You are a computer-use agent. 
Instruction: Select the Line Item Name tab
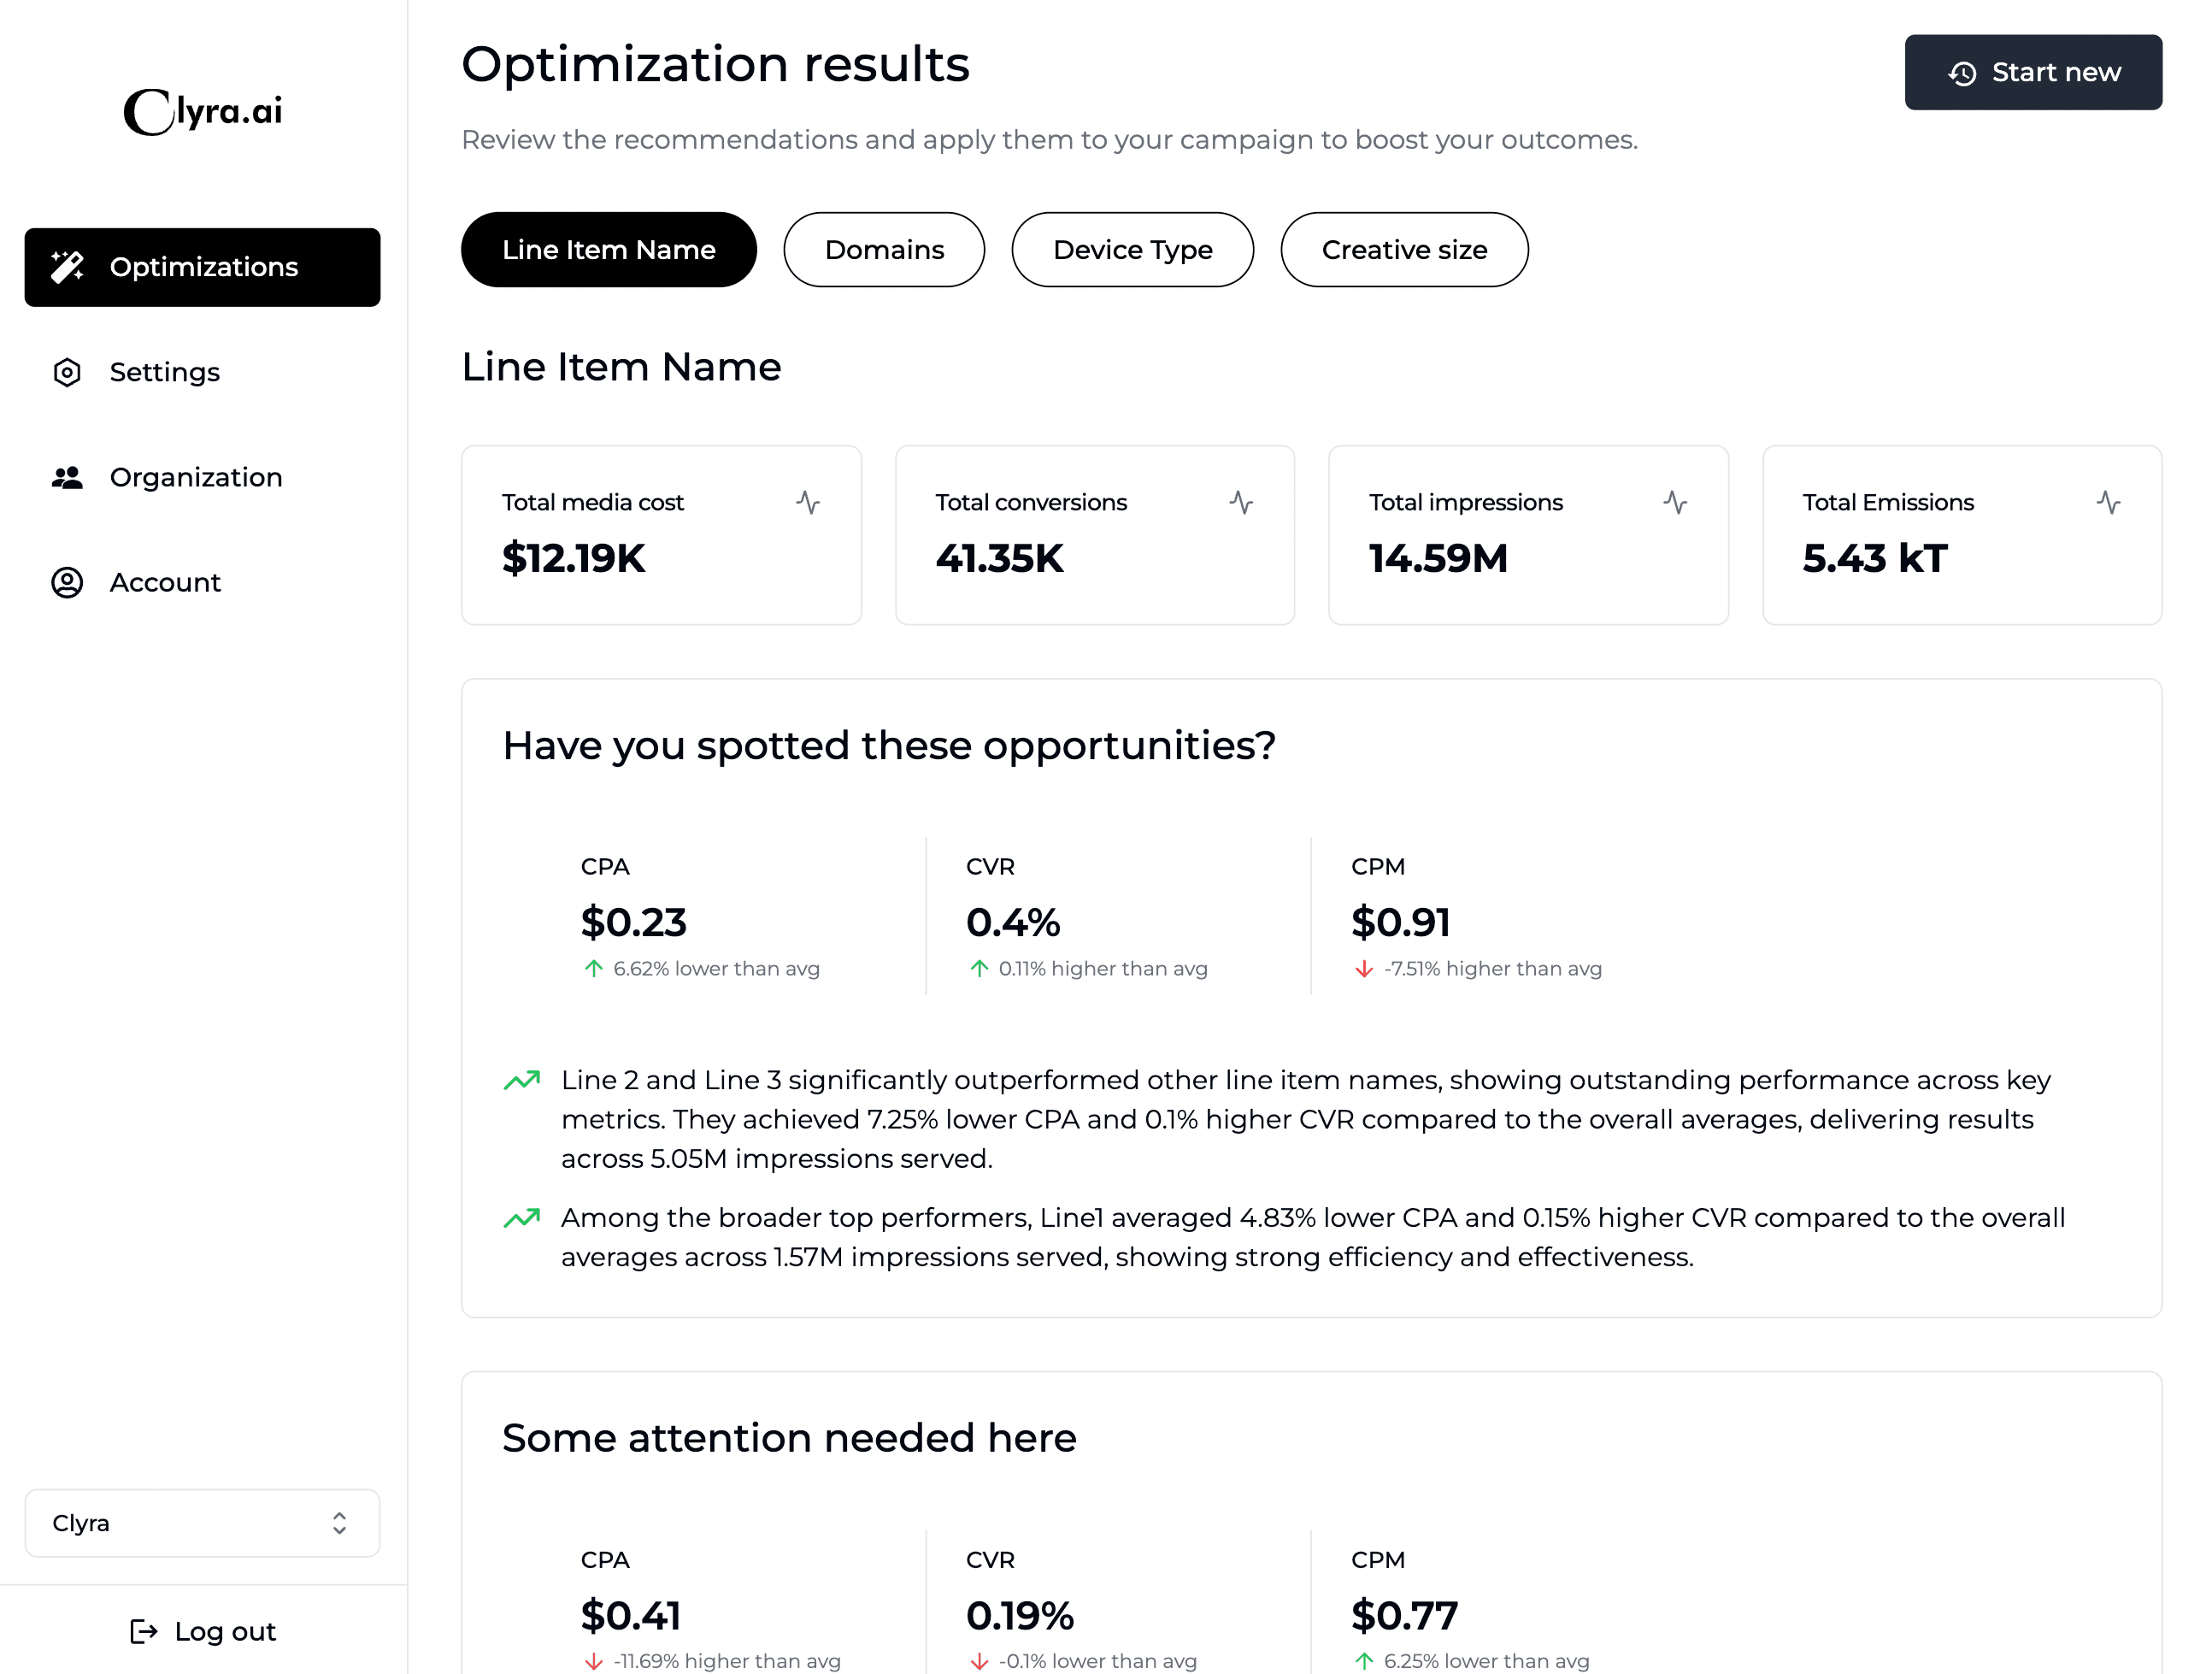coord(608,250)
